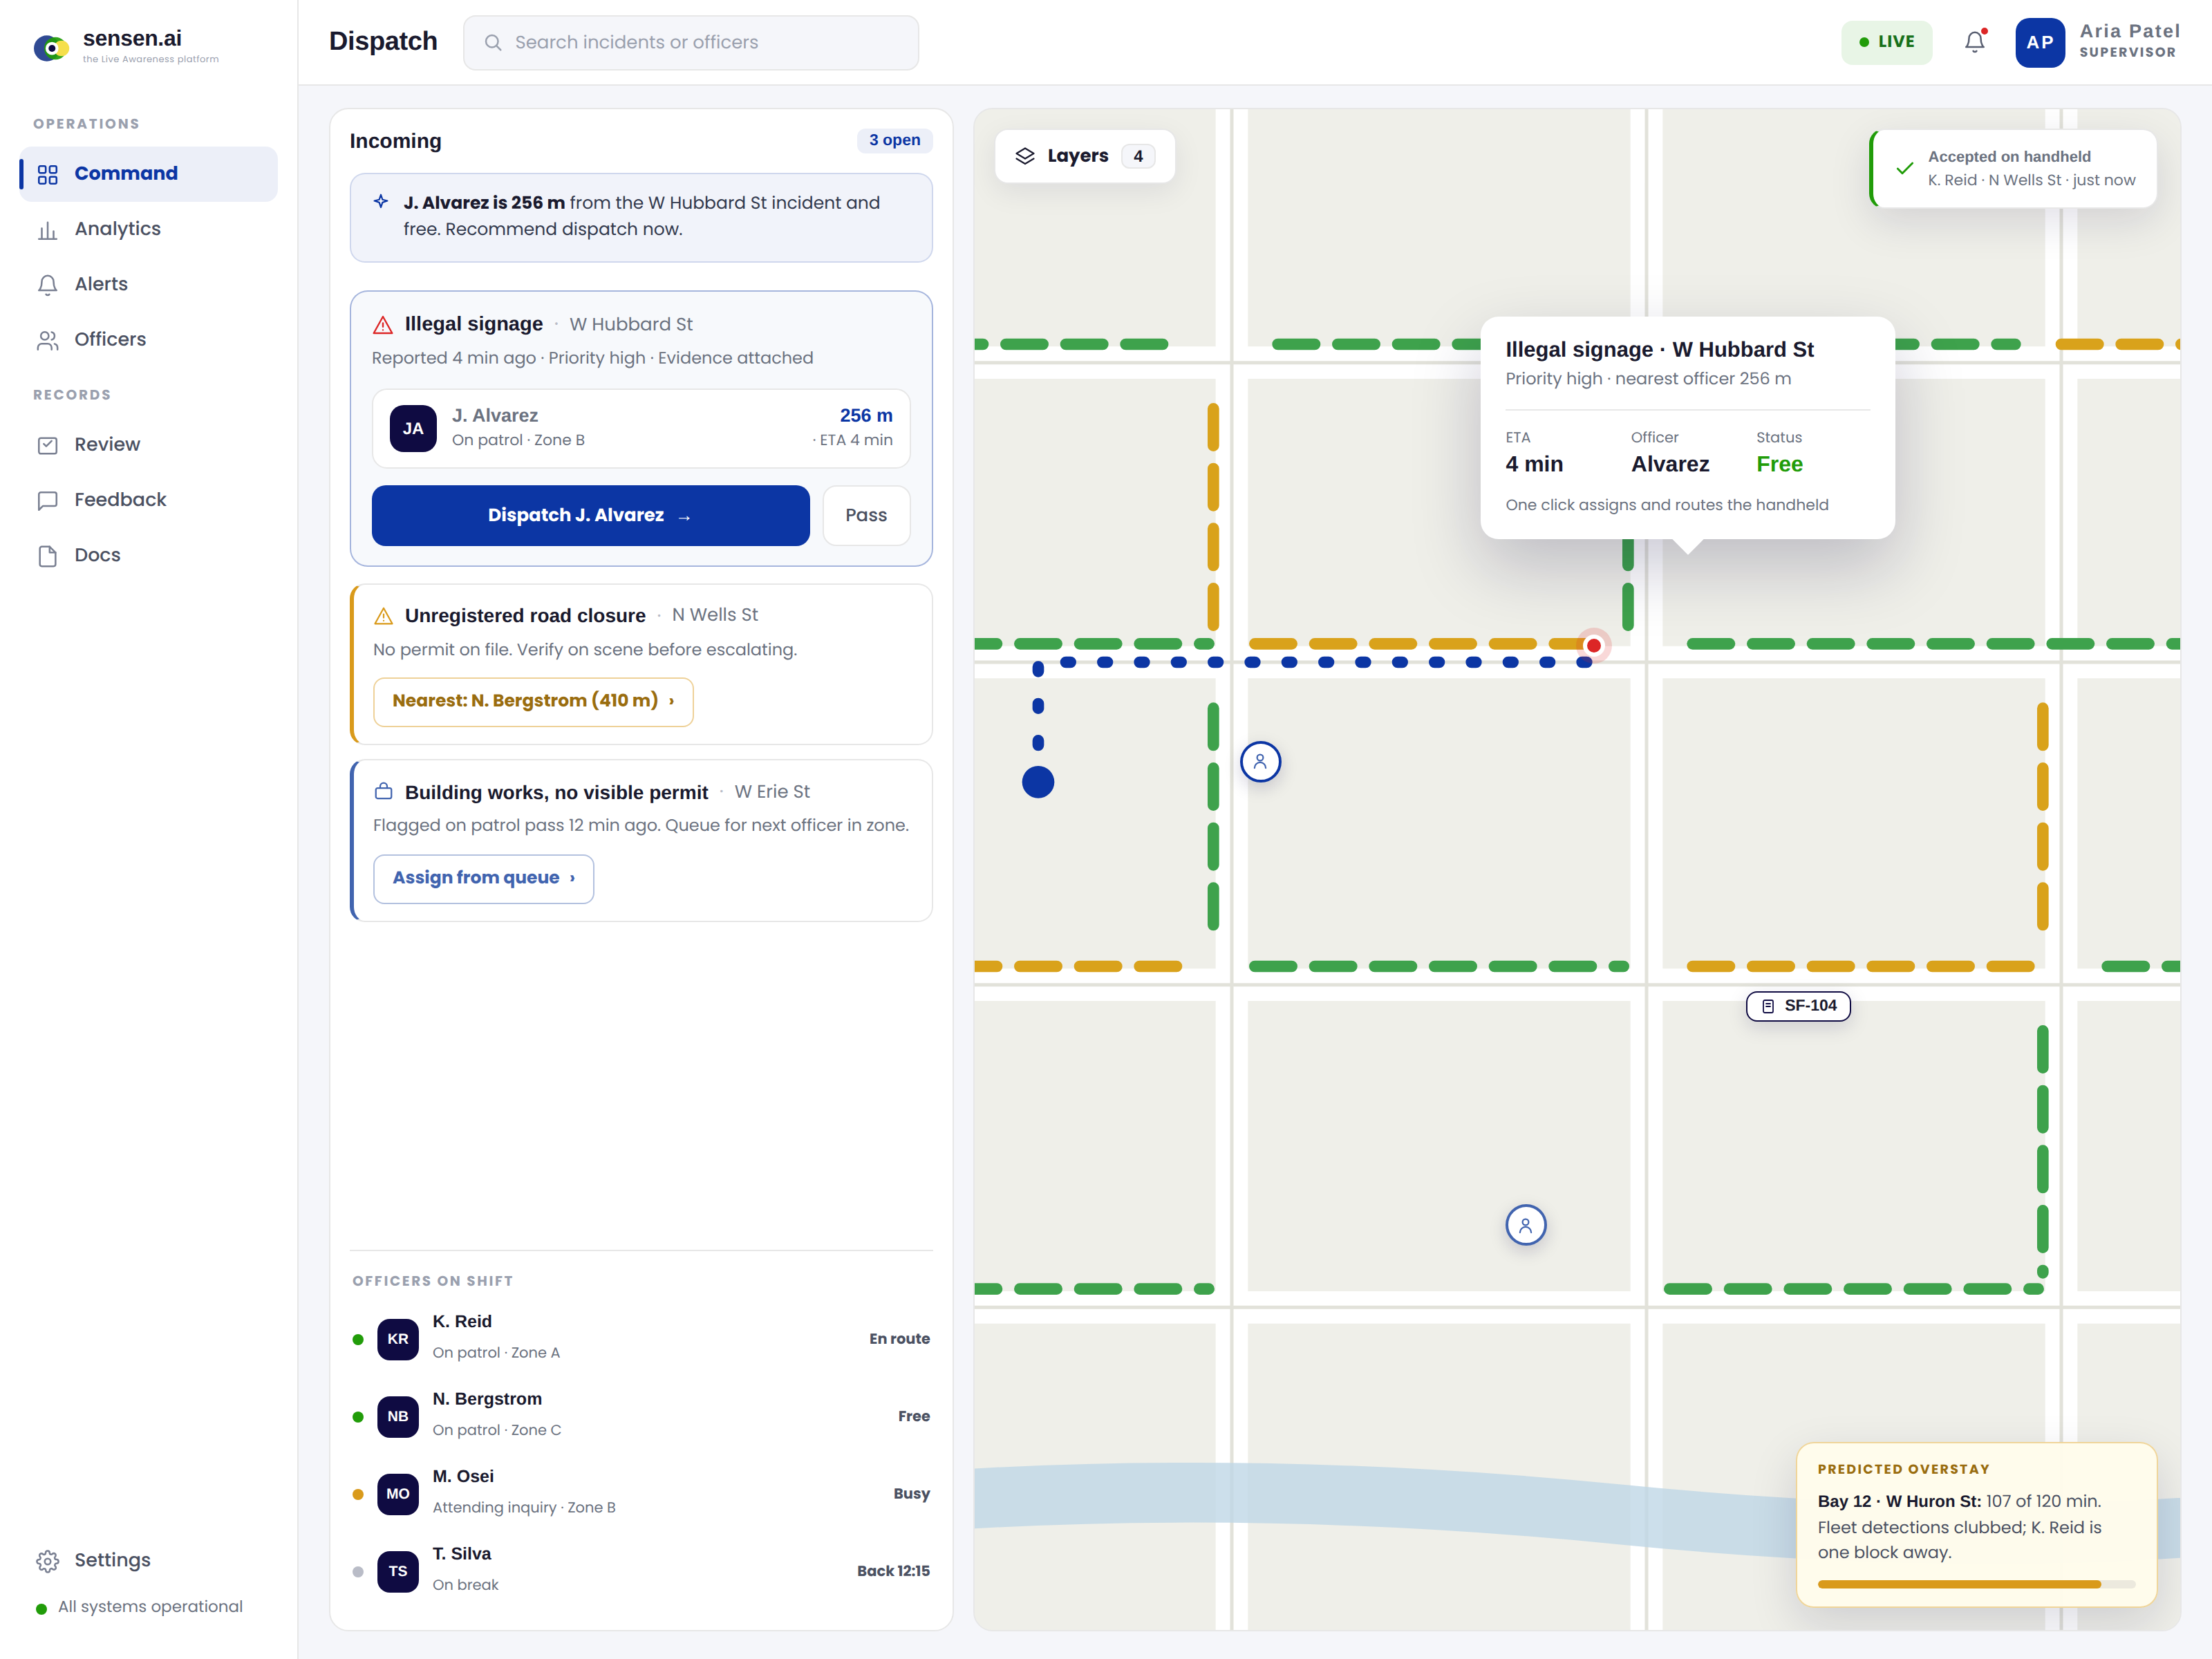
Task: Click the AP user avatar
Action: pyautogui.click(x=2040, y=42)
